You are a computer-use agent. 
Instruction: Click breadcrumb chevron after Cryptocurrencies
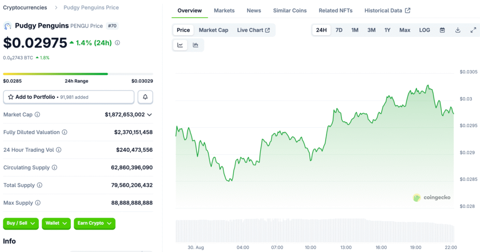(56, 7)
